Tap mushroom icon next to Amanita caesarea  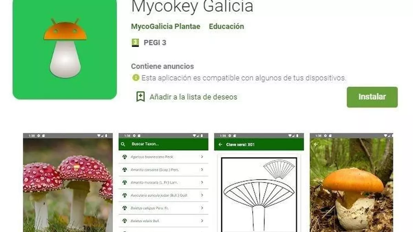[x=125, y=170]
